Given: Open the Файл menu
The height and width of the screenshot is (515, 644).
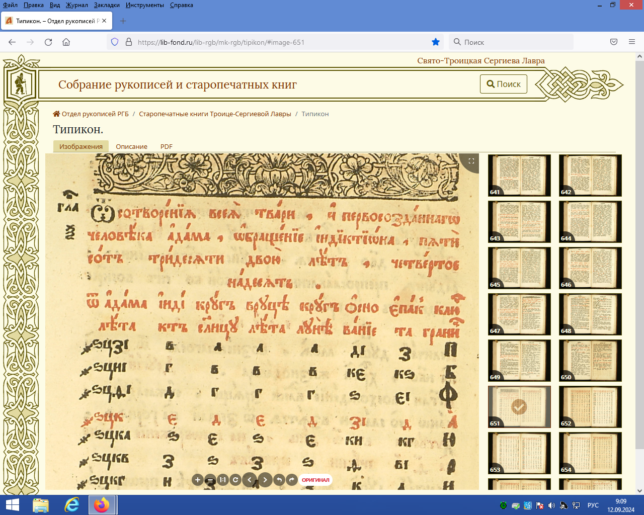Looking at the screenshot, I should [10, 5].
